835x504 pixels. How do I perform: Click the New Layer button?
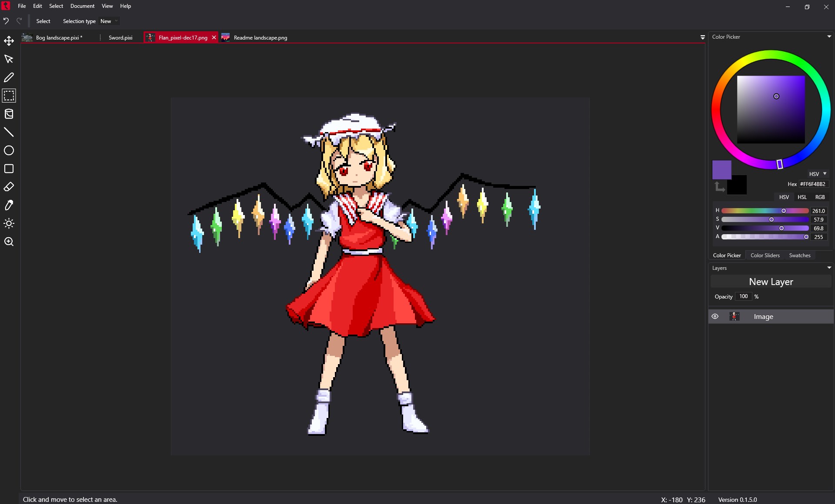[x=771, y=281]
